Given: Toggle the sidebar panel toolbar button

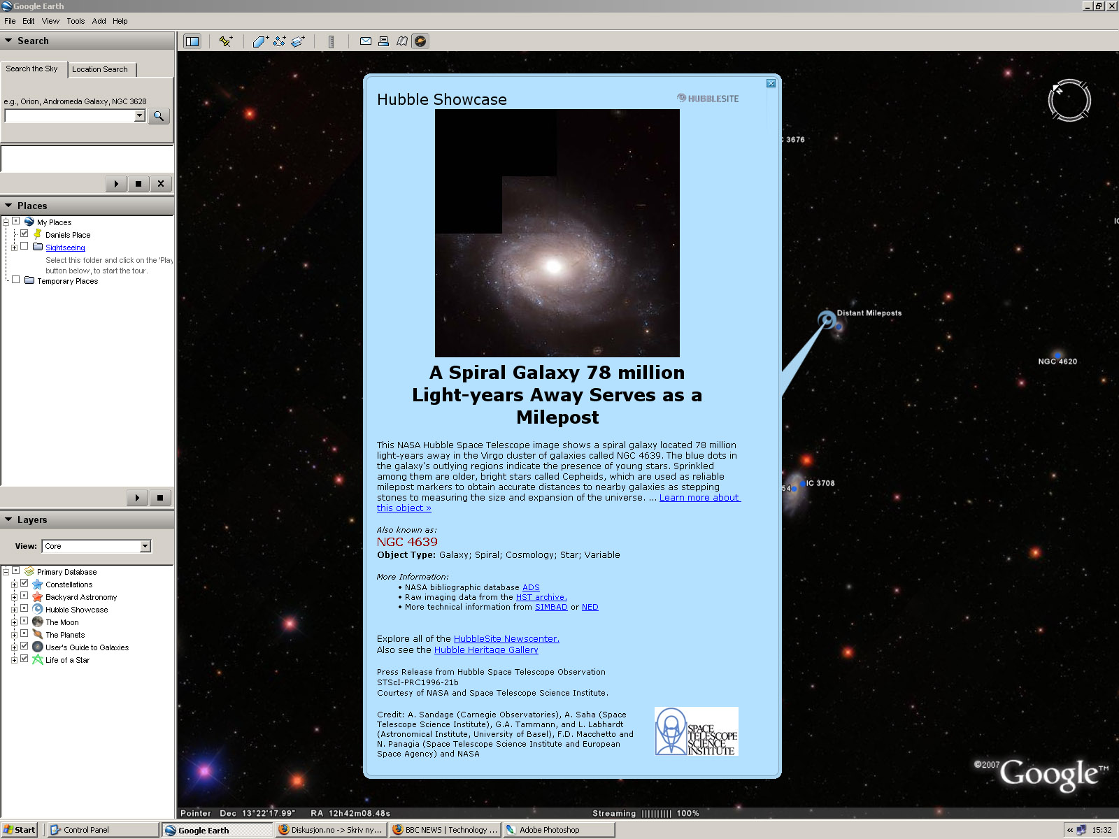Looking at the screenshot, I should click(192, 41).
